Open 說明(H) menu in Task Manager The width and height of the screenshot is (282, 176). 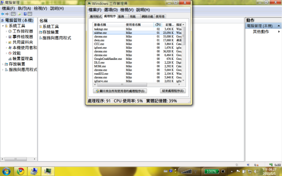click(143, 10)
